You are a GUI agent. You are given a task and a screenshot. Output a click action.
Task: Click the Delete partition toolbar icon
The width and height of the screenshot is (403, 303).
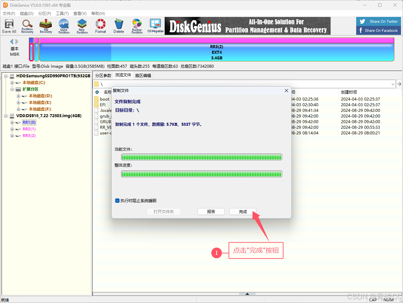(x=119, y=26)
